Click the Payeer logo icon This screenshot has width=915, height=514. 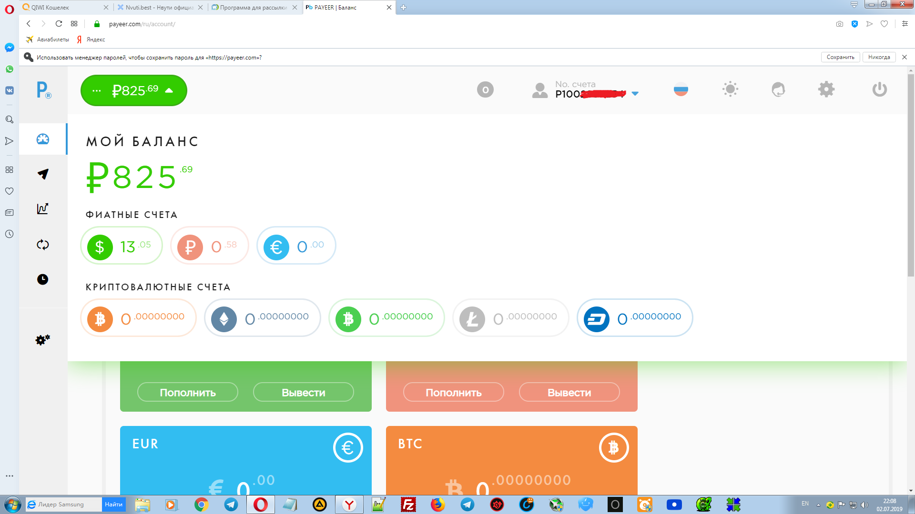pyautogui.click(x=43, y=89)
